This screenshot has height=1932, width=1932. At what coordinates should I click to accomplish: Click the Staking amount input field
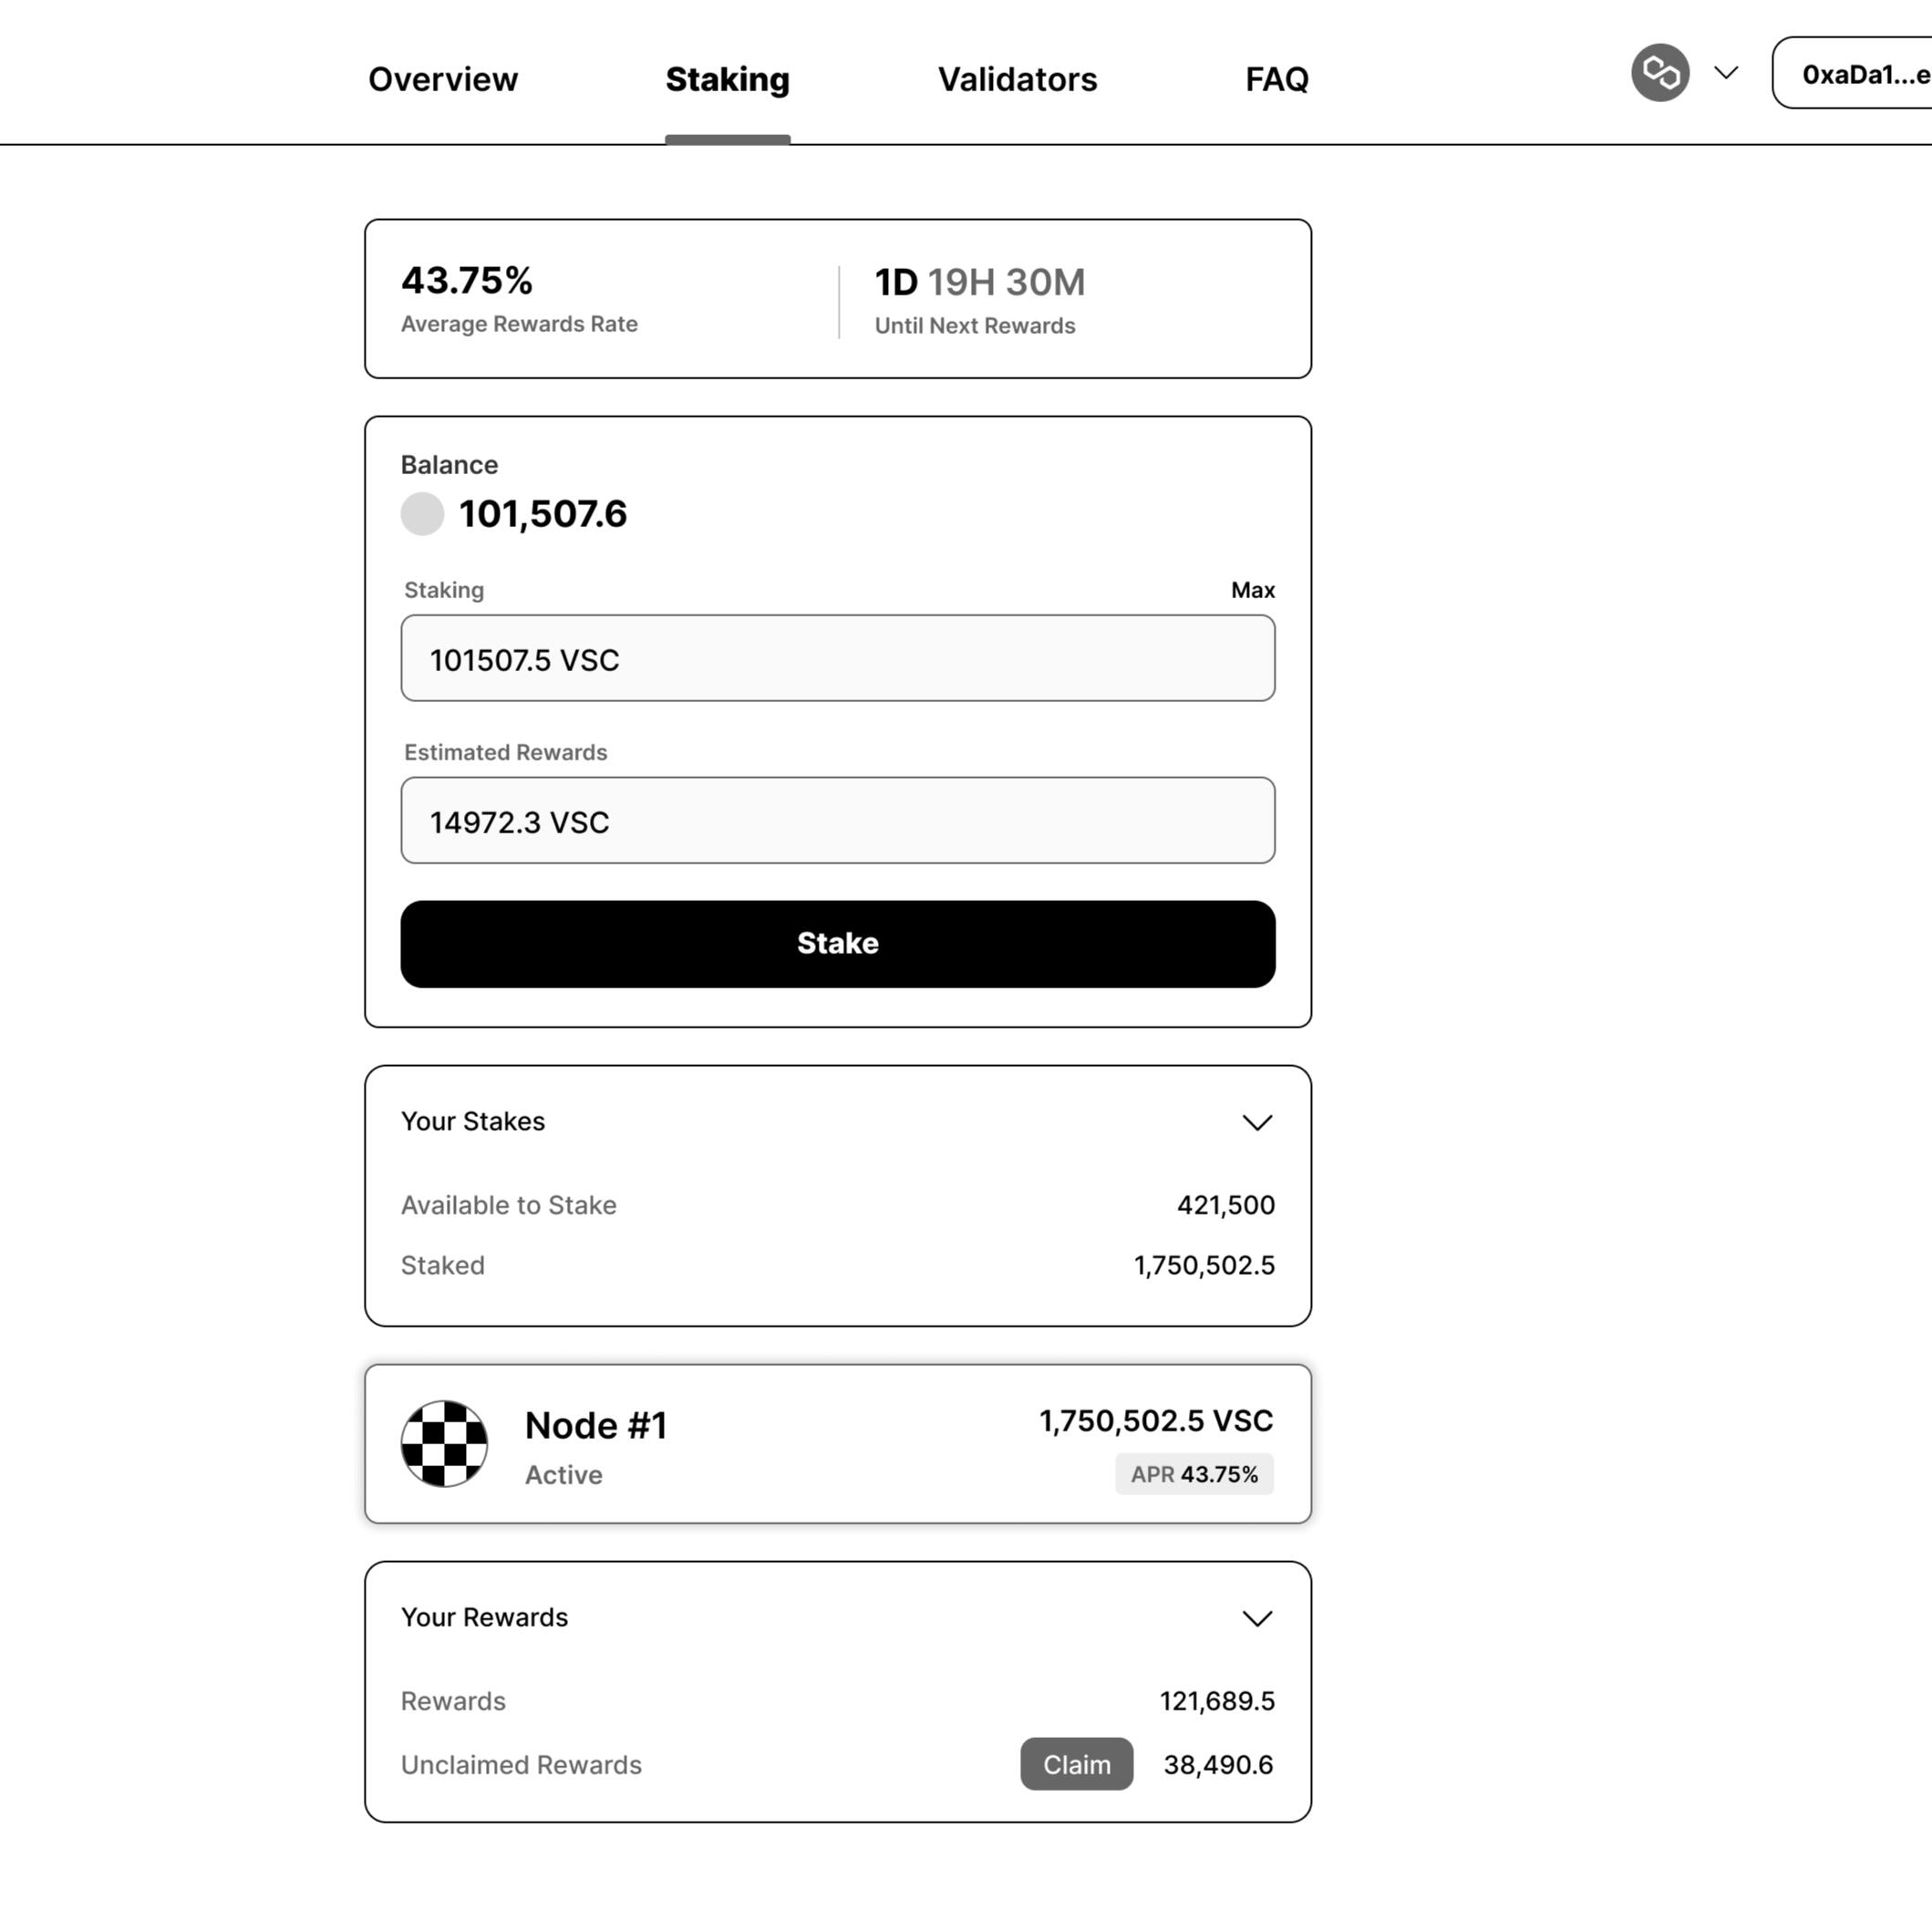tap(837, 658)
